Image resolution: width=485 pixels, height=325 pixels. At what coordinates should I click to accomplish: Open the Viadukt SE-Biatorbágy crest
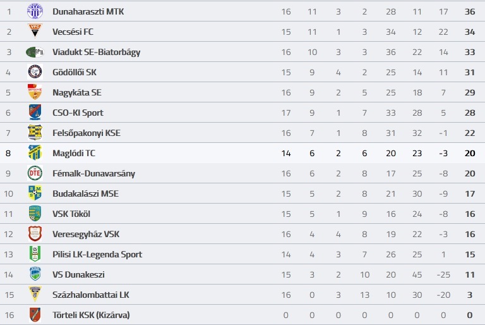pyautogui.click(x=35, y=52)
